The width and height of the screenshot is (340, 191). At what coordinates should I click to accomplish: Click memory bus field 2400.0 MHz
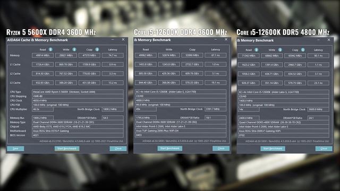click(249, 118)
